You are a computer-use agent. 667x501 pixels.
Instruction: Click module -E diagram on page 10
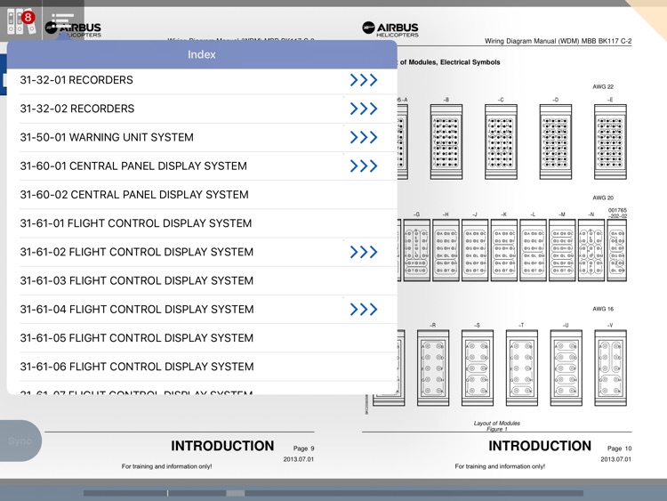pyautogui.click(x=610, y=141)
